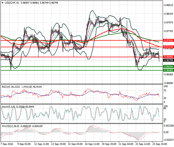The height and width of the screenshot is (147, 174).
Task: Click the USDCHF,H1 chart title
Action: 11,3
